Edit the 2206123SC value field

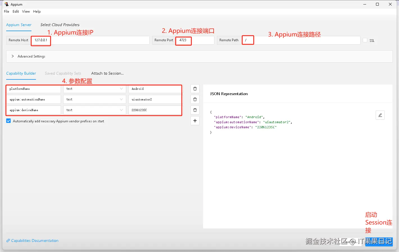pyautogui.click(x=155, y=110)
